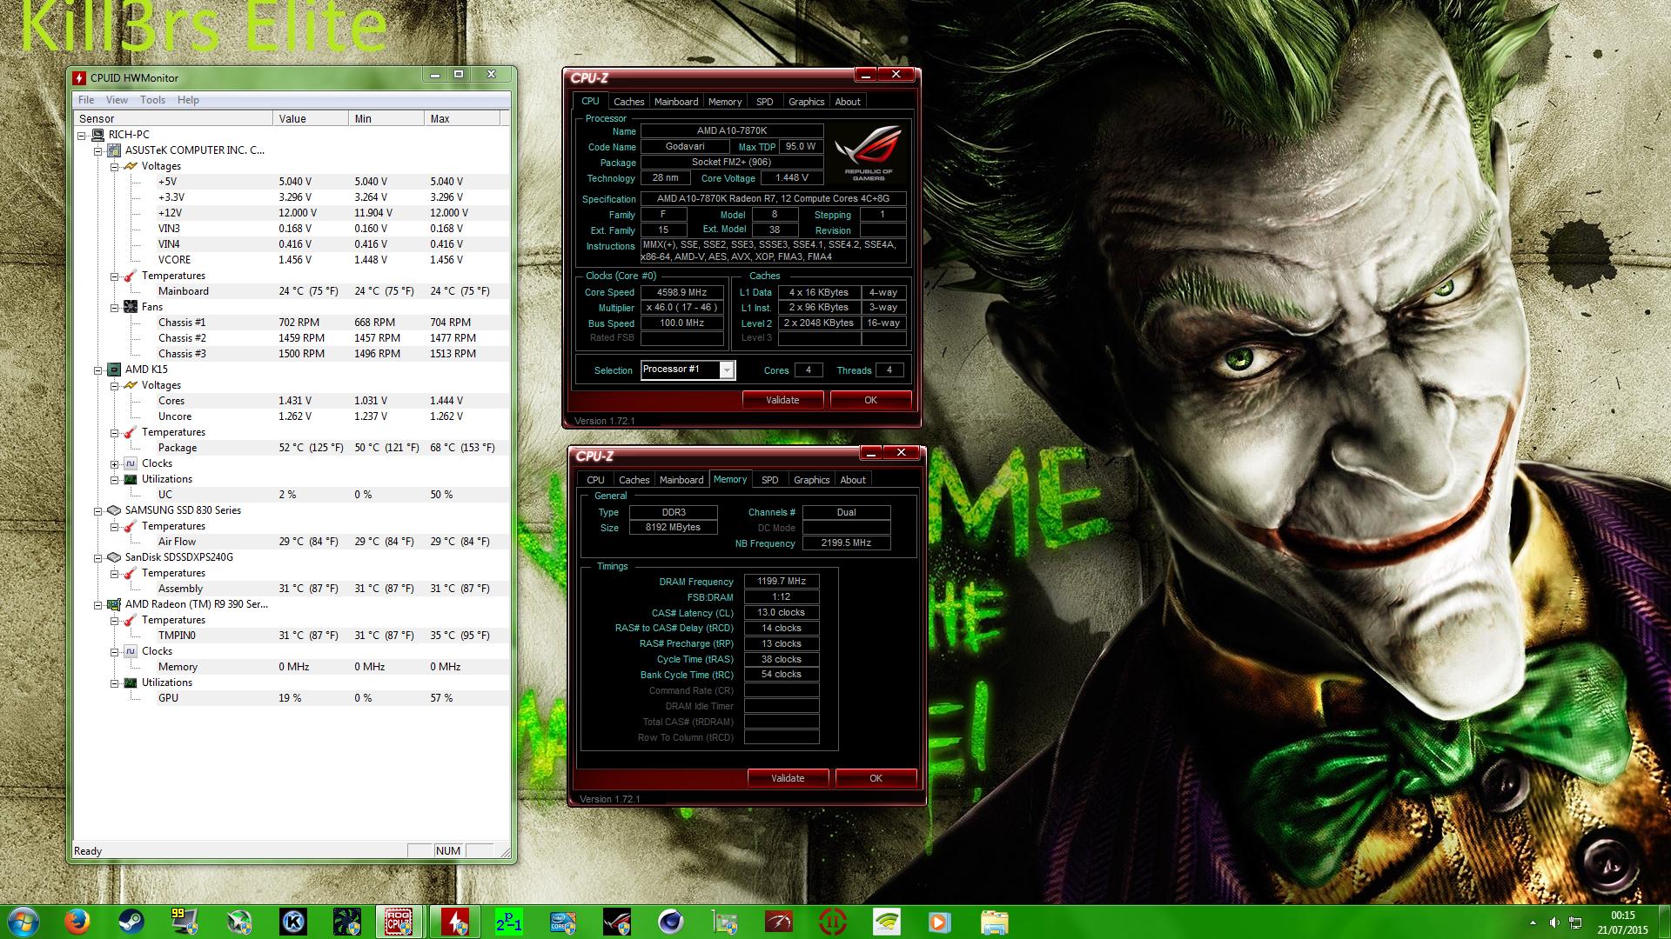
Task: Switch to HWMonitor taskbar button
Action: pos(454,922)
